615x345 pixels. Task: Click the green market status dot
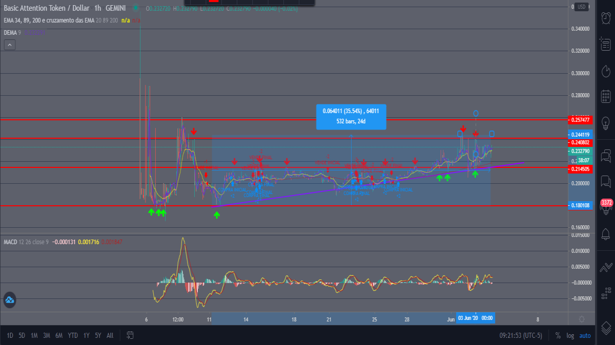click(135, 8)
